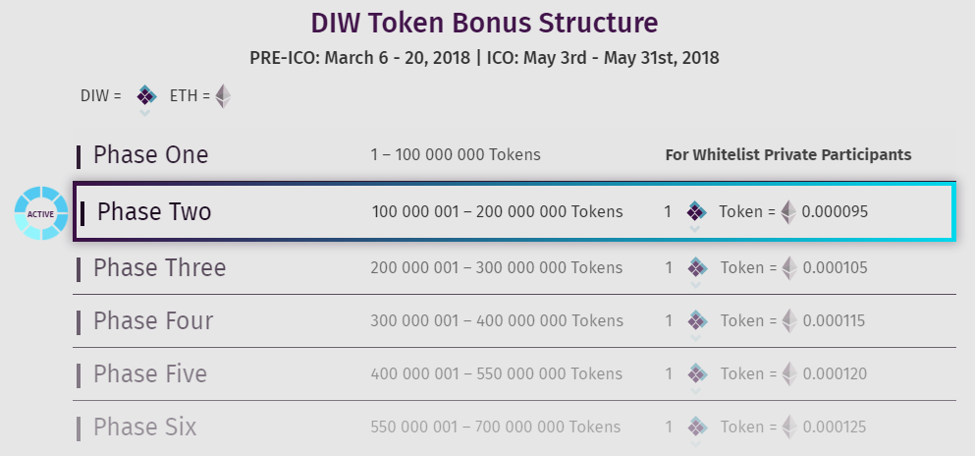
Task: Click the DIW Token Bonus Structure heading
Action: [x=484, y=23]
